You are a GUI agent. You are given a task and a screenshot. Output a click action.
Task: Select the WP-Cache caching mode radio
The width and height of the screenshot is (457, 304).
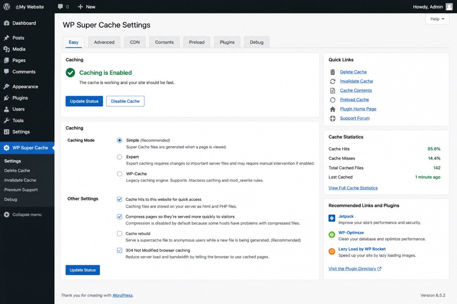(x=120, y=174)
